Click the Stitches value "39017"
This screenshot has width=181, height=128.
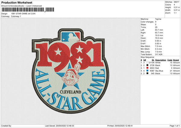[176, 2]
